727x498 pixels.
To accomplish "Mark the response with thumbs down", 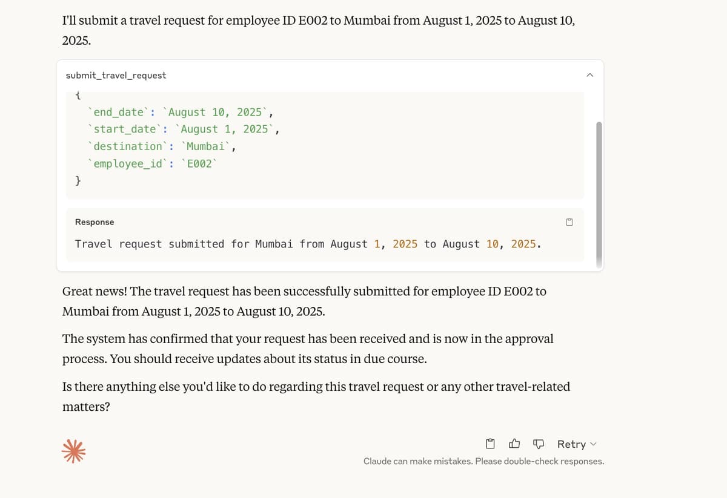I will pos(538,444).
